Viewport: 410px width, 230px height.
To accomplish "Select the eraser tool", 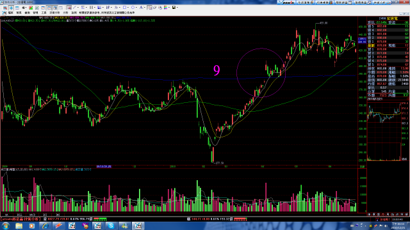I will 154,8.
